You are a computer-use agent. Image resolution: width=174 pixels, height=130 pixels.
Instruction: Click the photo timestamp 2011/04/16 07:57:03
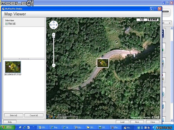pos(13,74)
